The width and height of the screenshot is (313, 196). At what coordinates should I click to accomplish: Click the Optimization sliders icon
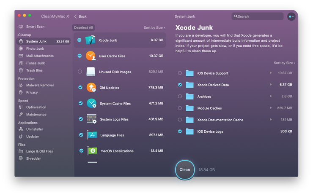(x=21, y=107)
